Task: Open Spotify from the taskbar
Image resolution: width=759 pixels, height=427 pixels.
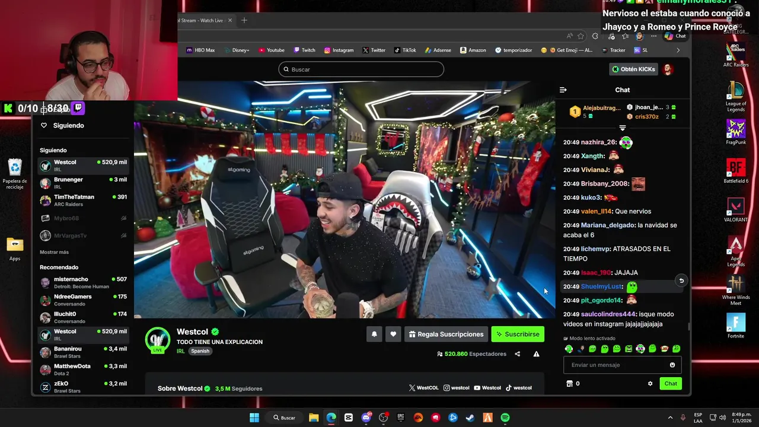Action: pyautogui.click(x=505, y=418)
